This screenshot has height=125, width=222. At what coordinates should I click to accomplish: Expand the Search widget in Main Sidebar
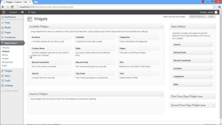point(211,45)
